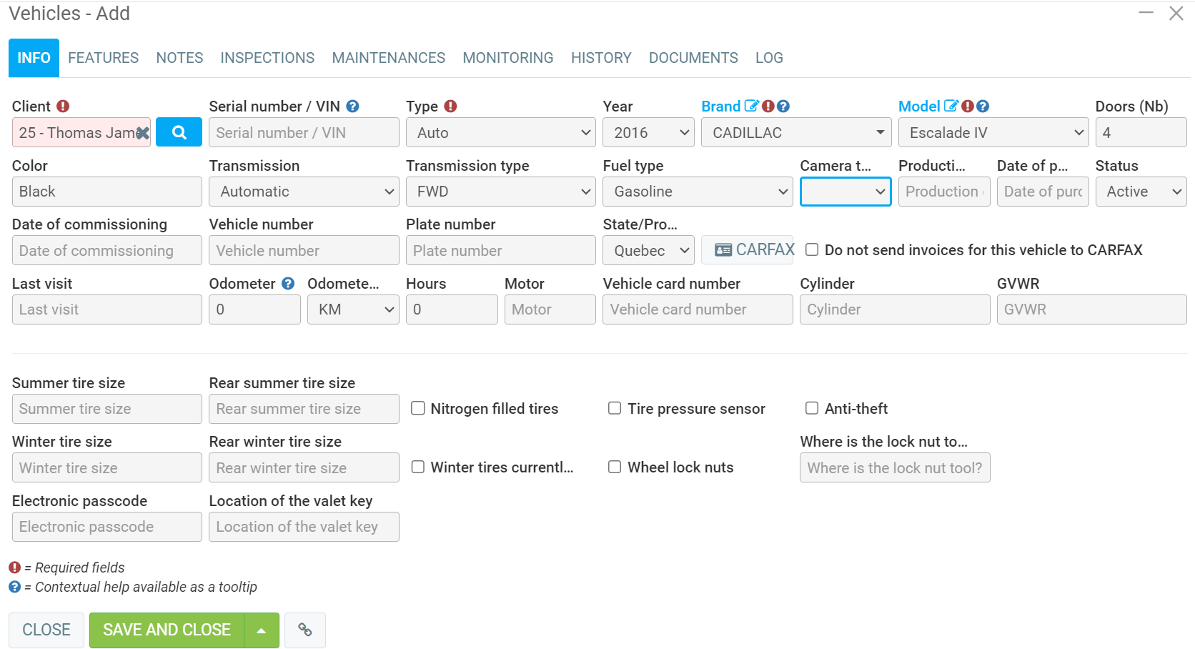
Task: Switch to the FEATURES tab
Action: click(104, 58)
